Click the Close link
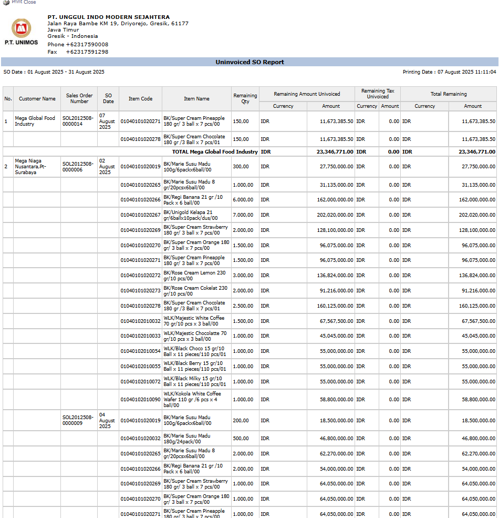The height and width of the screenshot is (518, 499). point(30,2)
